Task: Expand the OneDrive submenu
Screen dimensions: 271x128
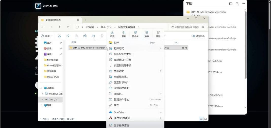Action: (160, 113)
